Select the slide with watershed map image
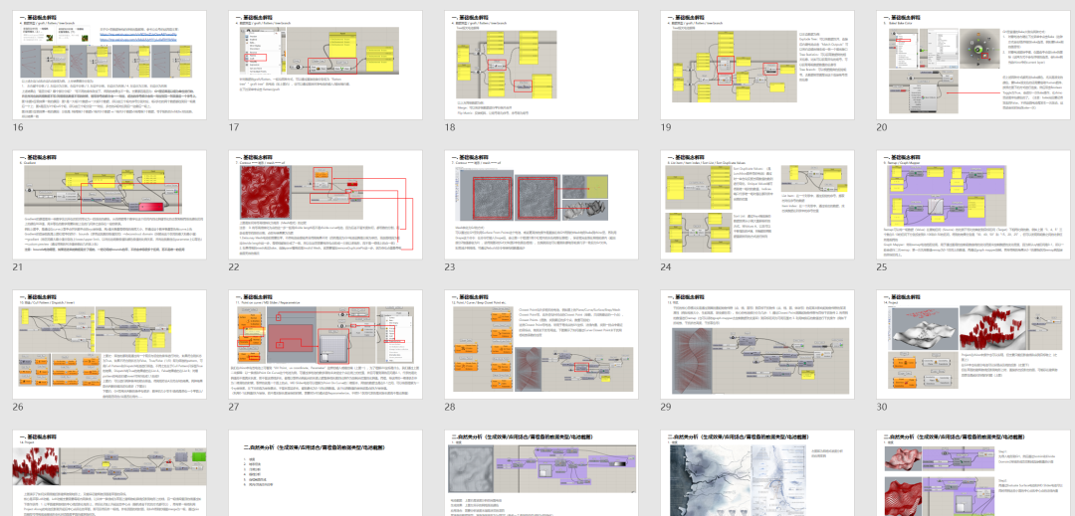 (753, 473)
